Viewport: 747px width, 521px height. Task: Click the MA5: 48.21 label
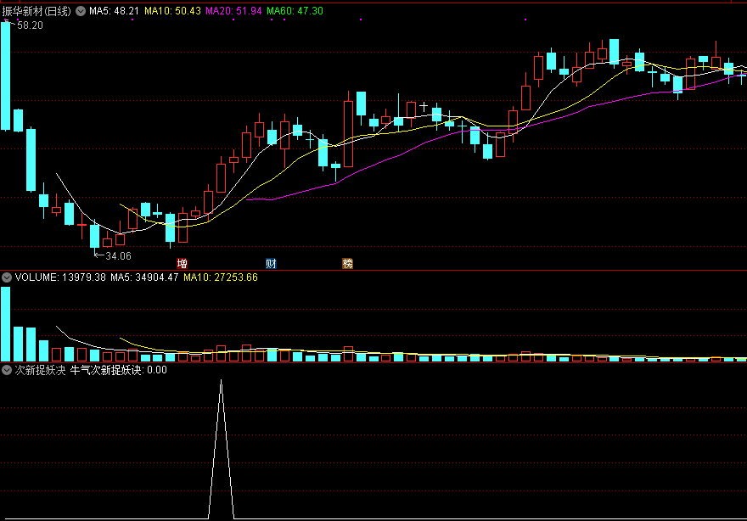click(x=114, y=11)
